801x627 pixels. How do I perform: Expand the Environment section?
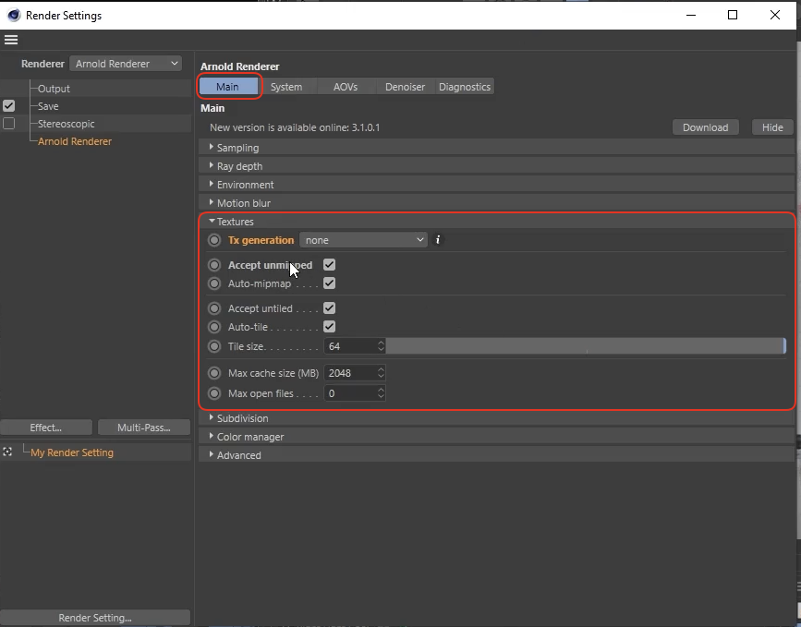click(x=496, y=185)
